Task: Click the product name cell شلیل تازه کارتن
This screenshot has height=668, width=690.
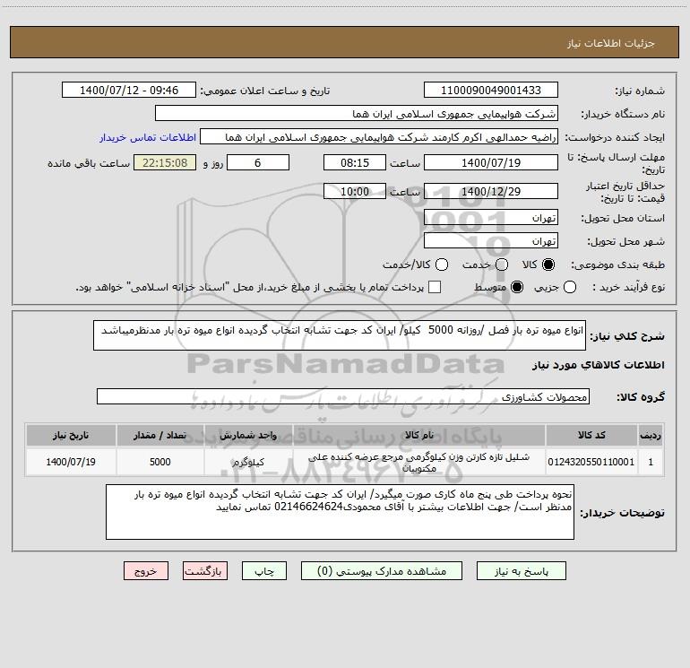Action: coord(419,463)
